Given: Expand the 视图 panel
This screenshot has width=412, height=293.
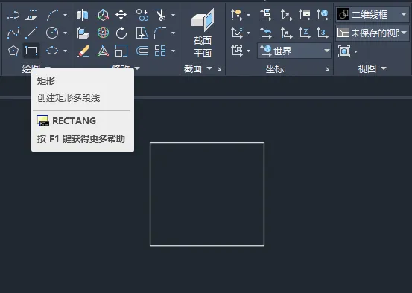Looking at the screenshot, I should coord(384,68).
